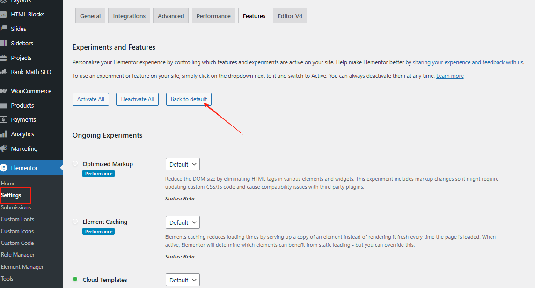The height and width of the screenshot is (288, 535).
Task: Open the Element Caching Default dropdown
Action: point(183,222)
